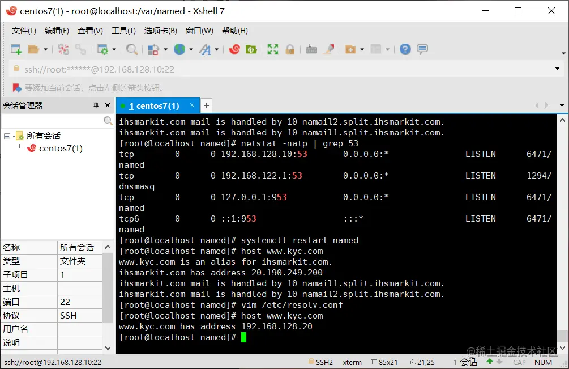Click the Open Session folder icon
The width and height of the screenshot is (569, 369).
click(x=33, y=49)
